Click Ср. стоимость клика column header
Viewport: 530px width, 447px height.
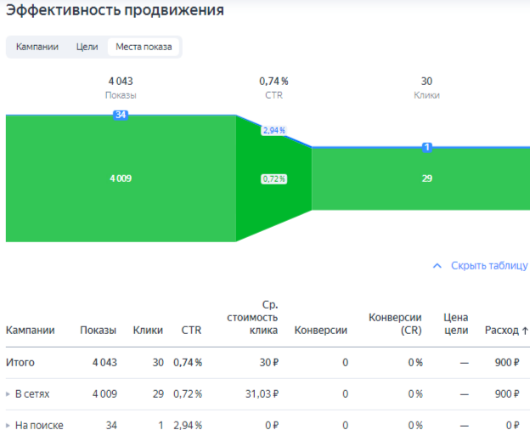[252, 318]
